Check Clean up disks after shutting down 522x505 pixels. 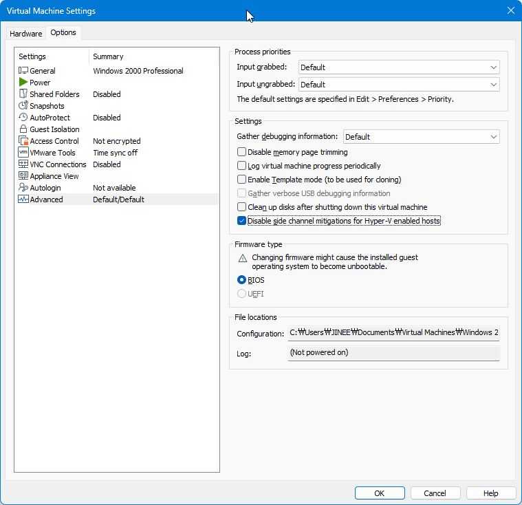coord(241,207)
